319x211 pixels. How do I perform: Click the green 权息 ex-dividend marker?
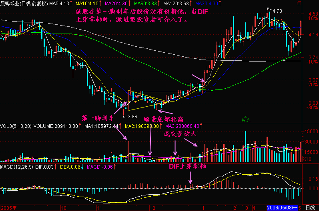(x=245, y=119)
